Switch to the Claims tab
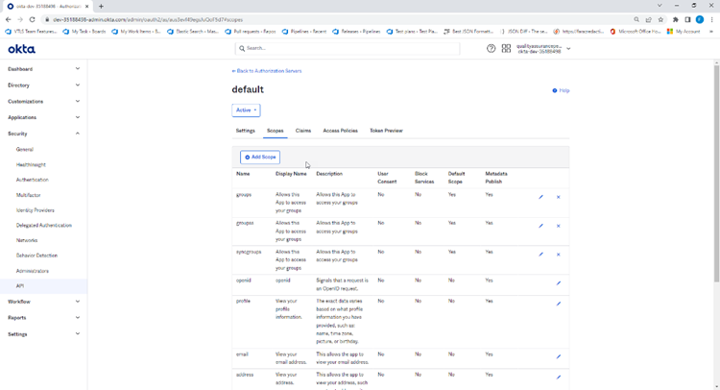This screenshot has height=390, width=720. [x=303, y=131]
